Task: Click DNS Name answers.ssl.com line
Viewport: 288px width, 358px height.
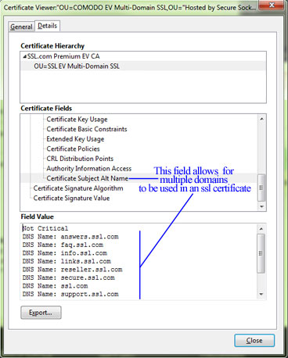Action: [70, 237]
